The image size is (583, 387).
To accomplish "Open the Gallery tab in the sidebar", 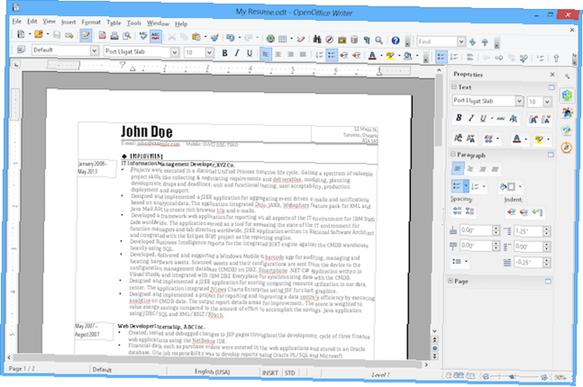I will (x=567, y=130).
